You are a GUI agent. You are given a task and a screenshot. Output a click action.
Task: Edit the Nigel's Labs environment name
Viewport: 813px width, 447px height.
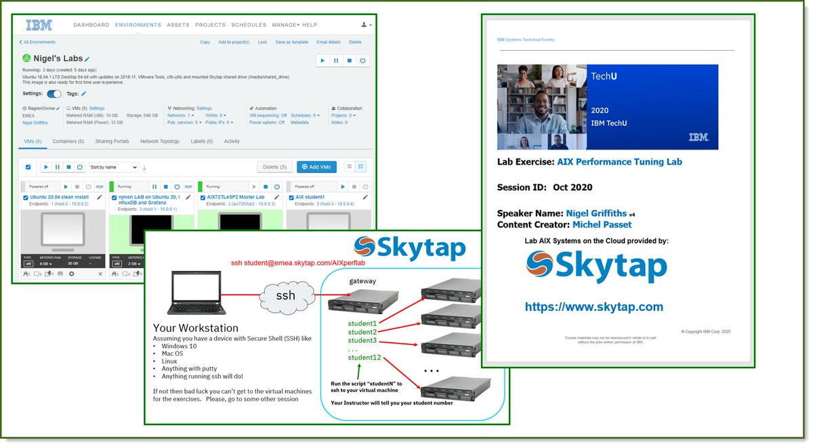(87, 60)
